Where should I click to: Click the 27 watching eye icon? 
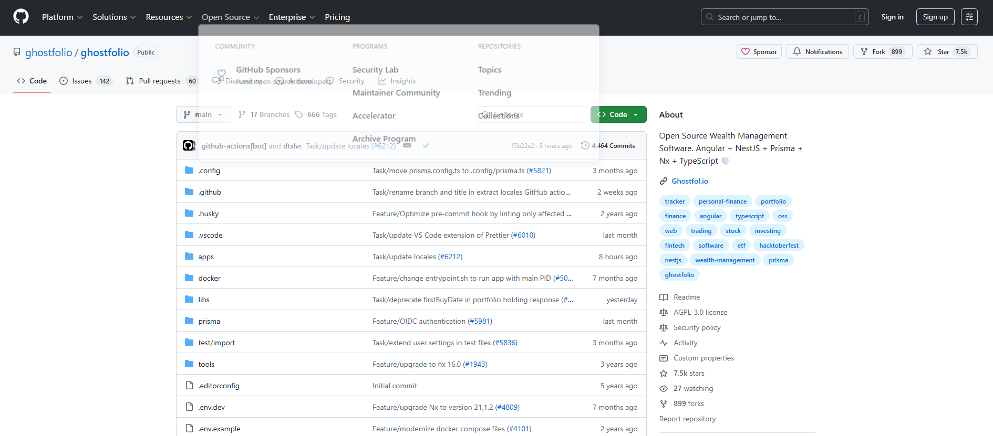pyautogui.click(x=664, y=388)
